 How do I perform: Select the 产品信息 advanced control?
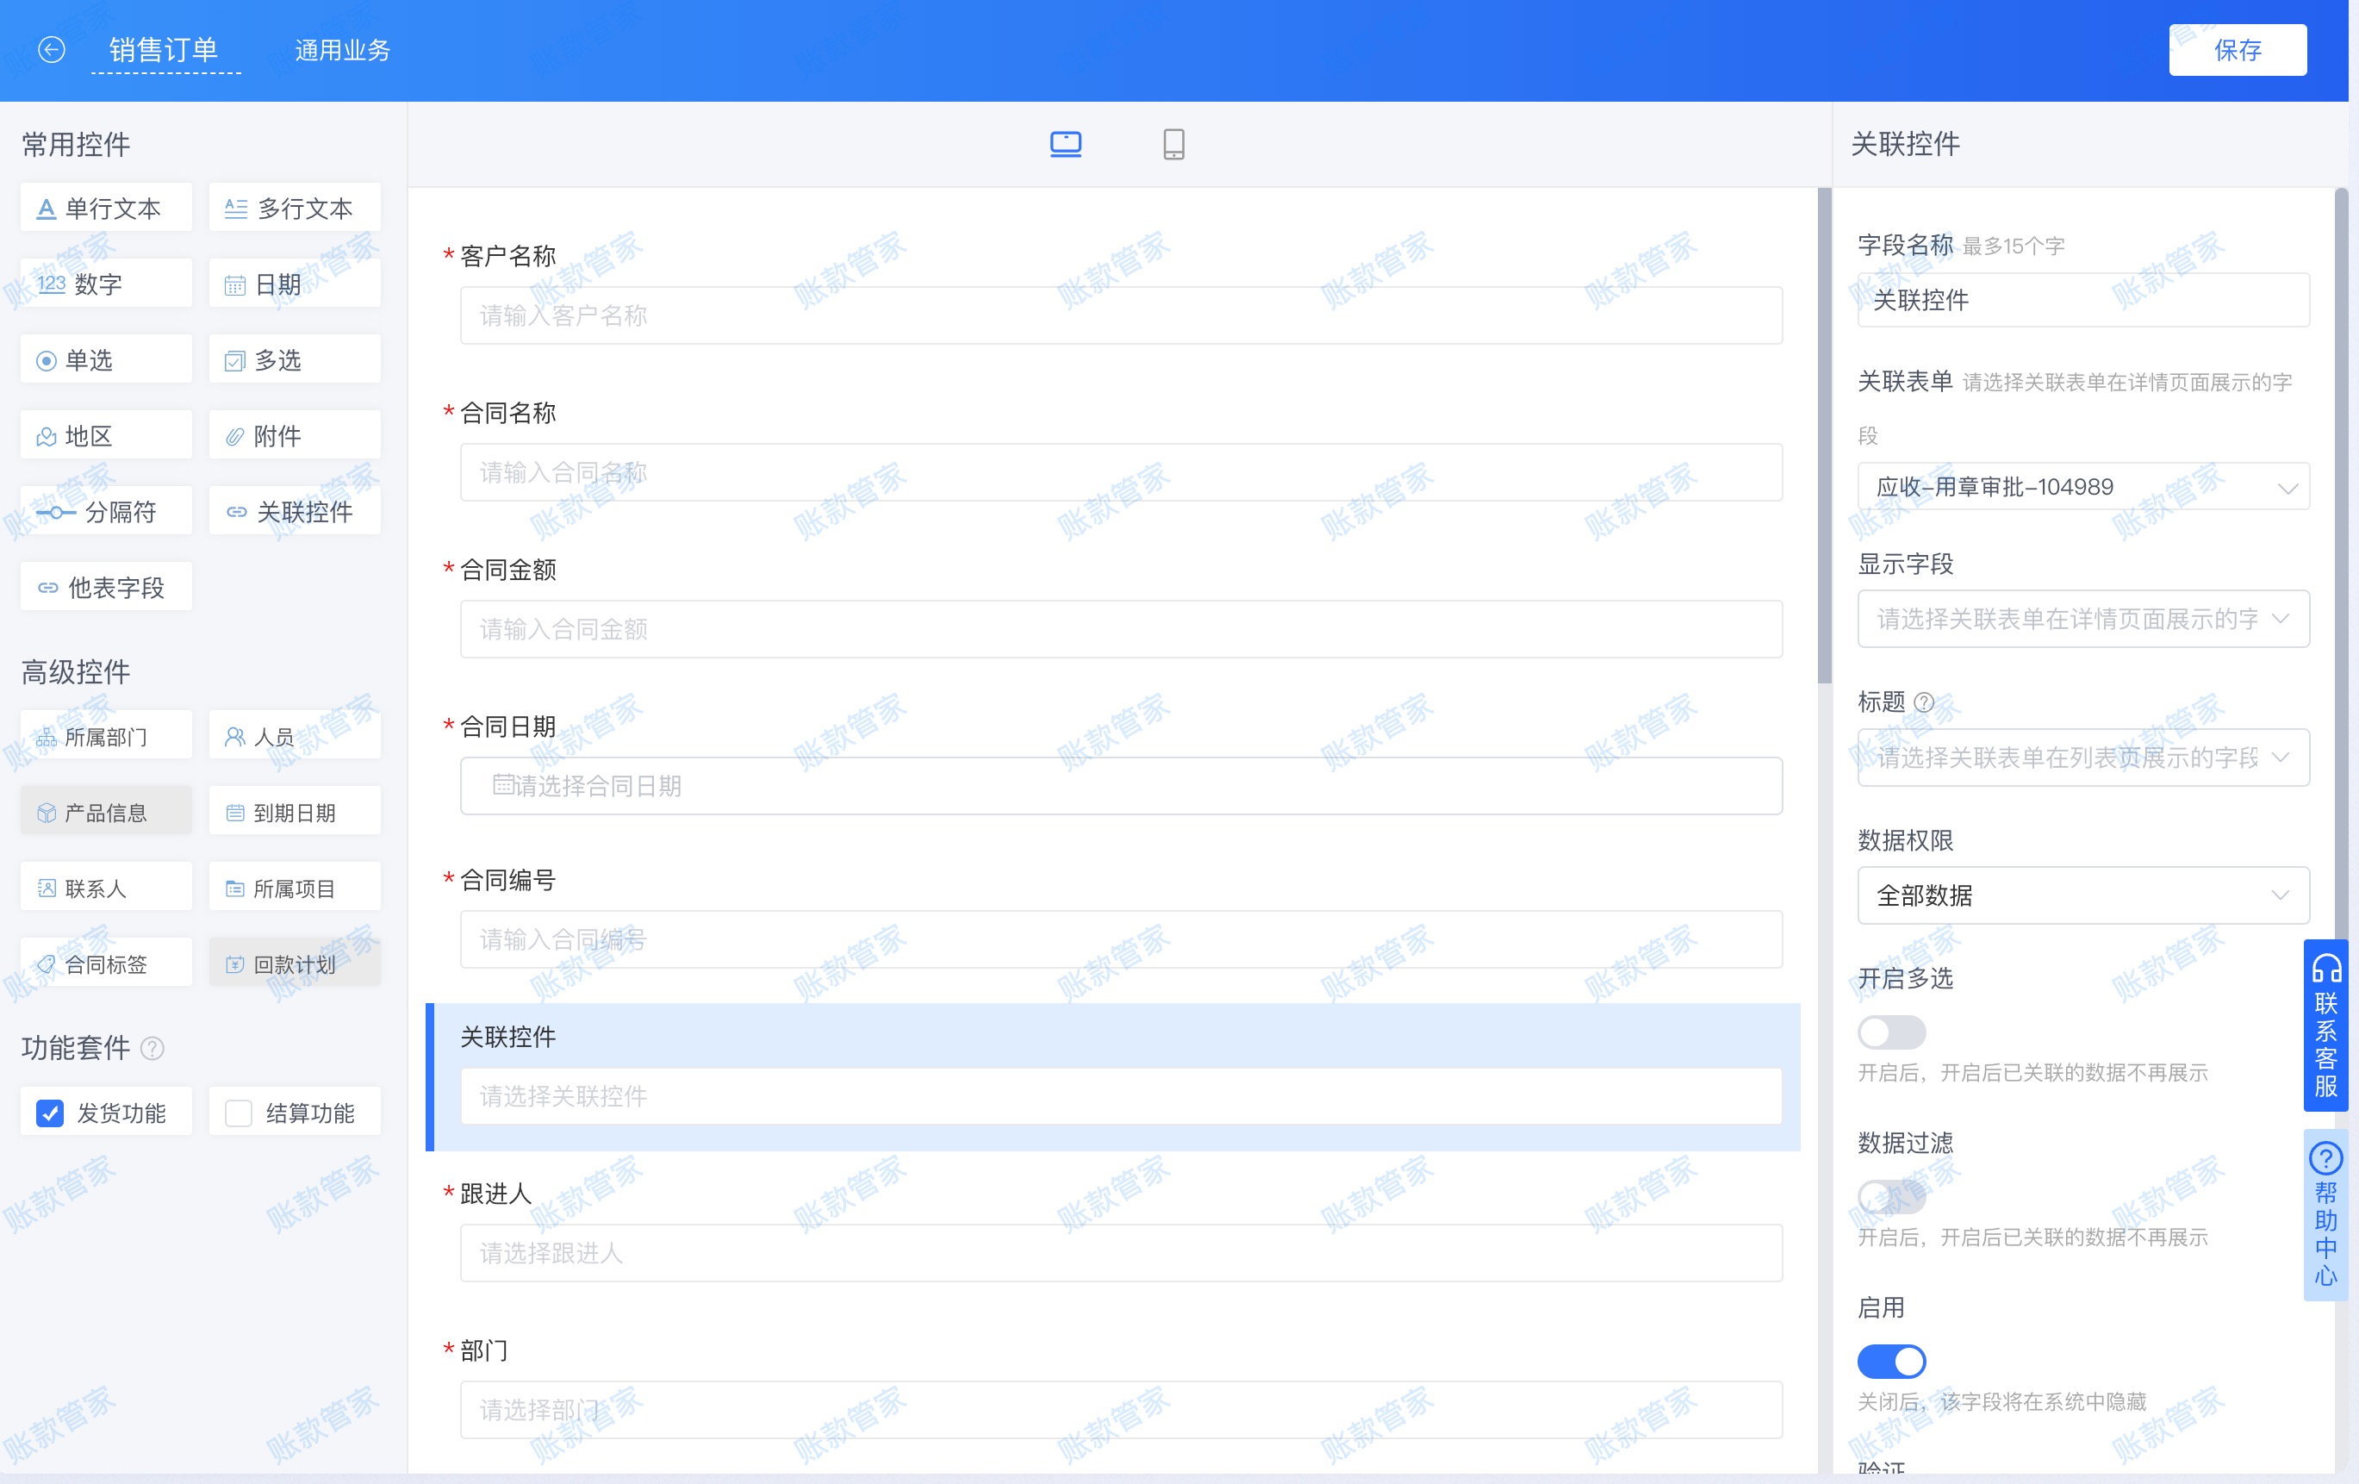[105, 811]
